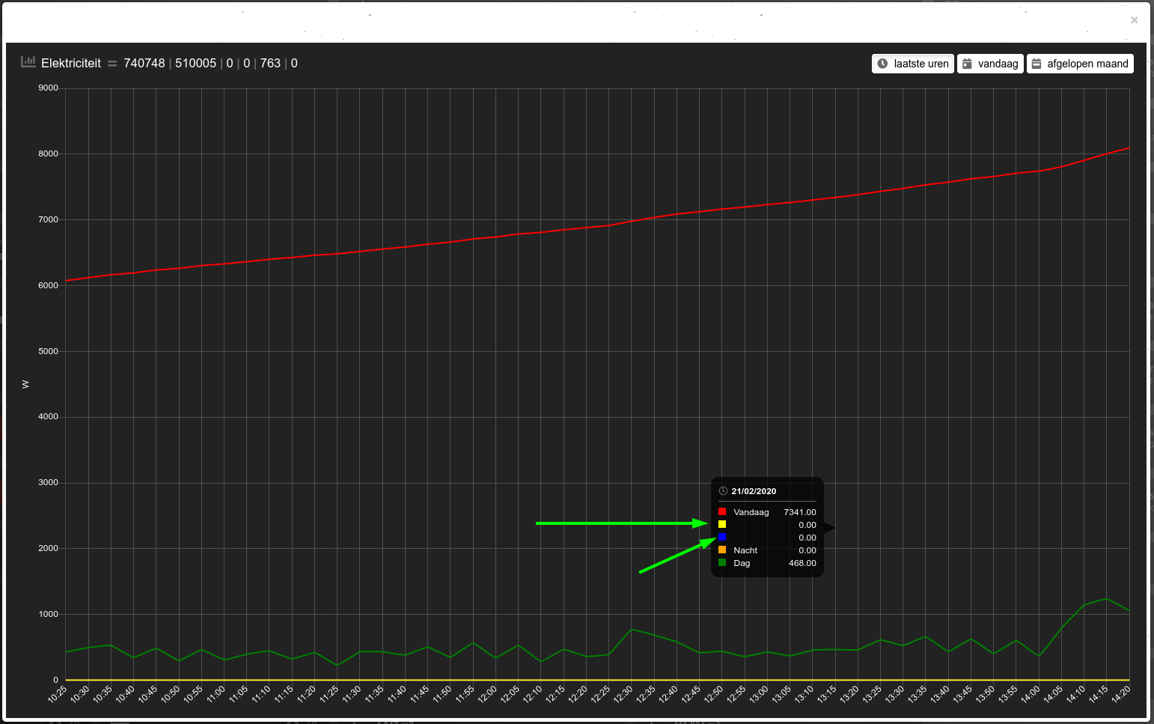
Task: Click the 10:25 label on the time axis
Action: click(58, 694)
